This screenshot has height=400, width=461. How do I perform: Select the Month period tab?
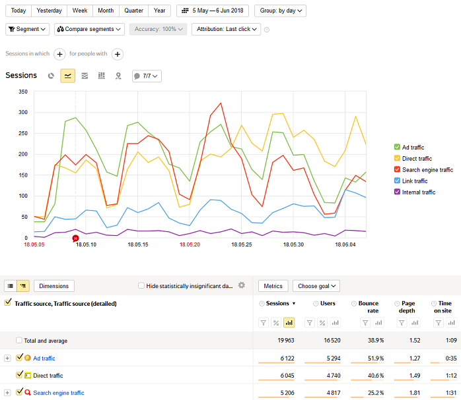pos(106,11)
